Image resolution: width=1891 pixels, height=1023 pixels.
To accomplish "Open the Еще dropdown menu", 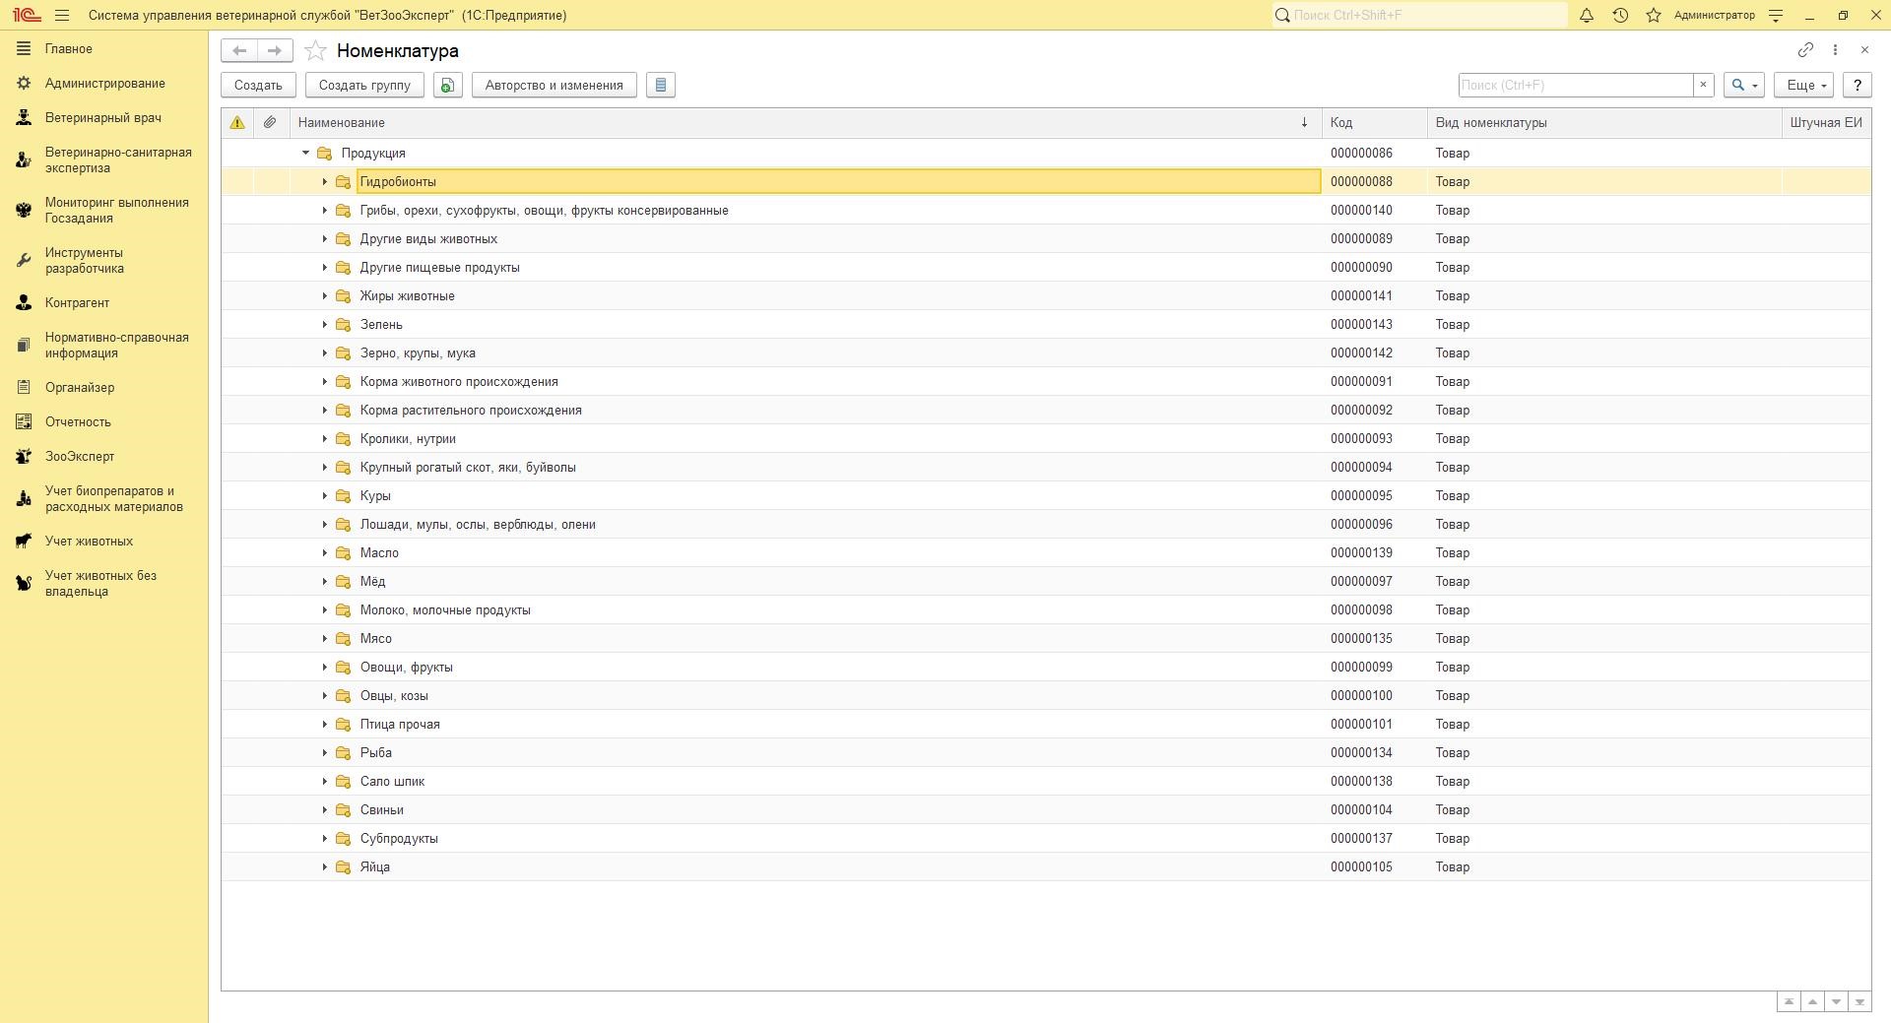I will pos(1803,86).
